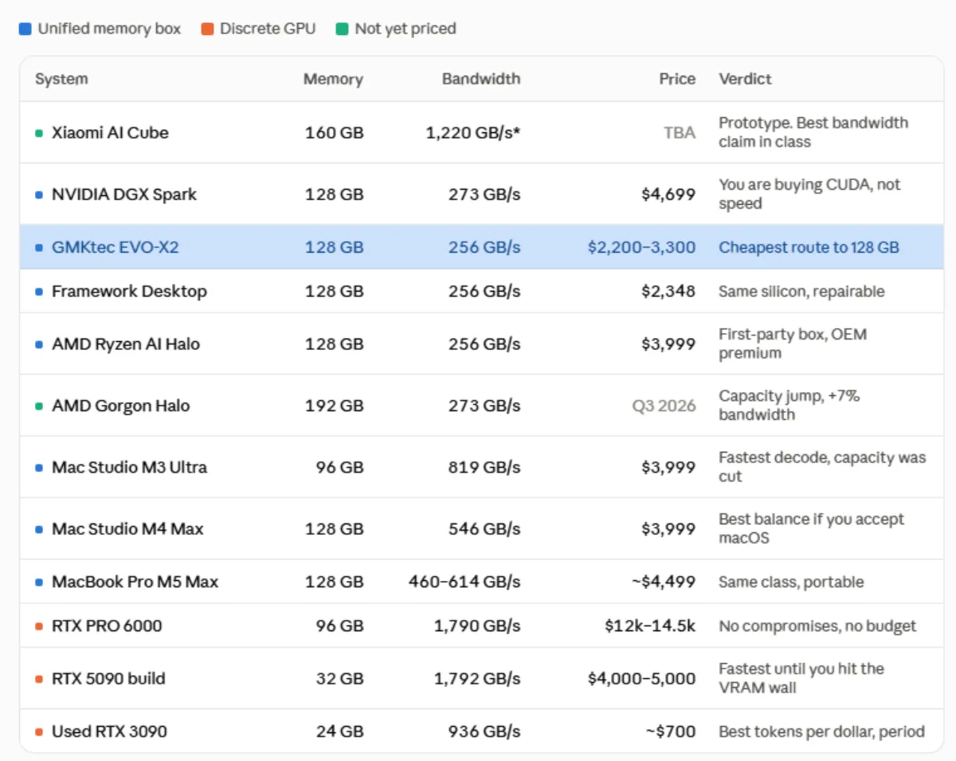This screenshot has width=956, height=761.
Task: Click the Capacity jump, +7% bandwidth verdict
Action: pos(789,406)
